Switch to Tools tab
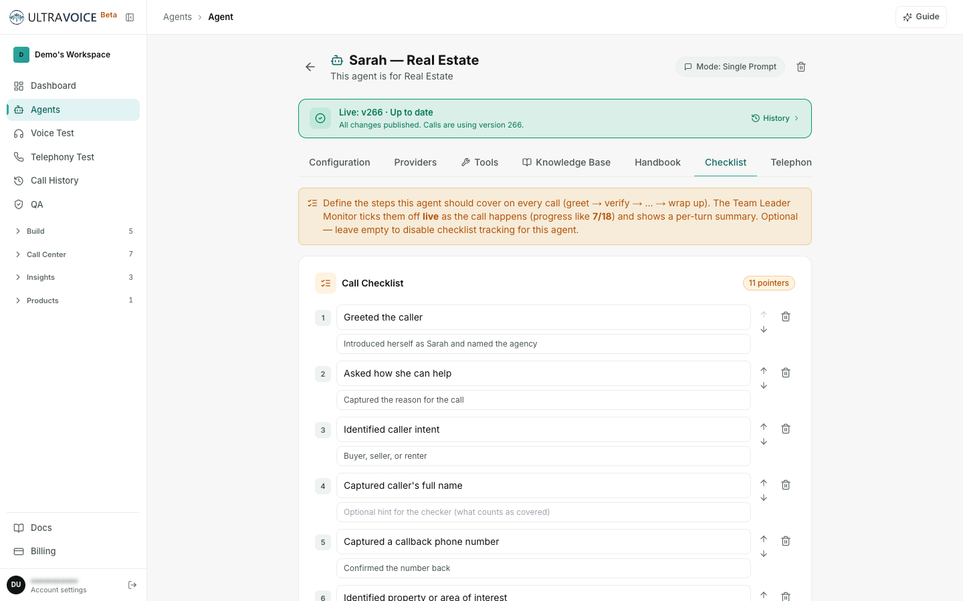Image resolution: width=963 pixels, height=601 pixels. pos(479,162)
